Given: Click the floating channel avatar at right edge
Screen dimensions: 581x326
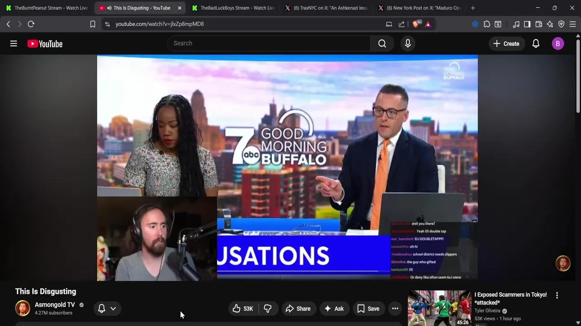Looking at the screenshot, I should tap(563, 264).
